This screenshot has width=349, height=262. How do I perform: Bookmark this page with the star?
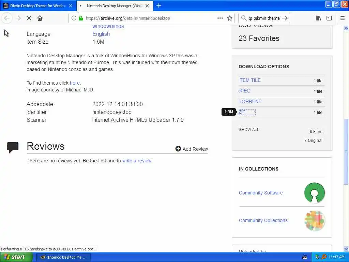tap(230, 18)
